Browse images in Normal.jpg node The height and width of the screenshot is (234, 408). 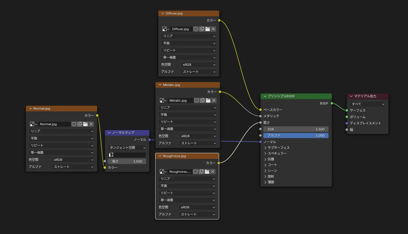[x=33, y=124]
